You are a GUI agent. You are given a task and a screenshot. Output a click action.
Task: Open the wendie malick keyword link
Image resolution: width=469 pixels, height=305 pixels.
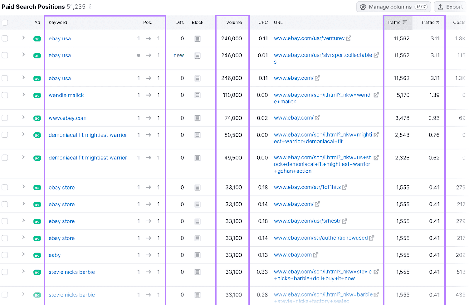pyautogui.click(x=66, y=95)
